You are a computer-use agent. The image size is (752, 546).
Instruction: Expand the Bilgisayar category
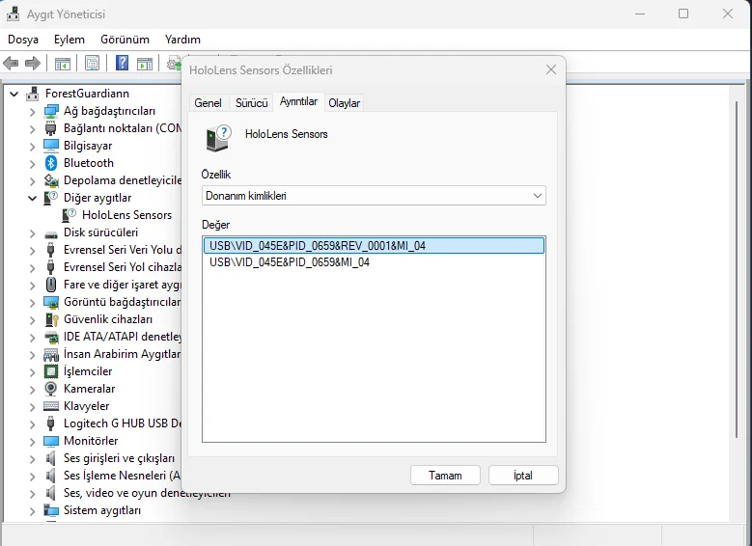pos(32,146)
